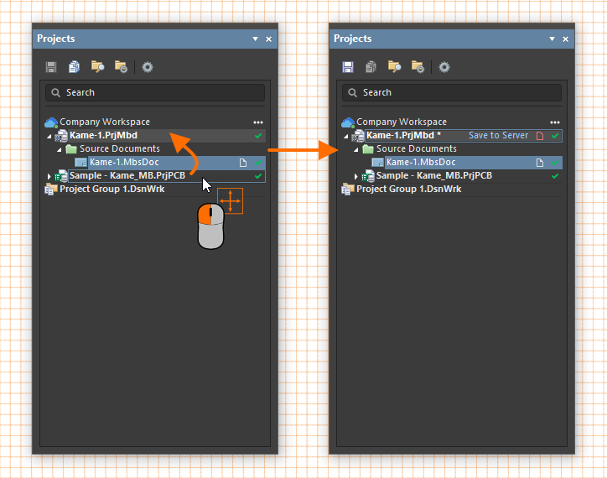Open the Projects panel dropdown arrow in left panel
This screenshot has width=607, height=478.
pyautogui.click(x=255, y=39)
